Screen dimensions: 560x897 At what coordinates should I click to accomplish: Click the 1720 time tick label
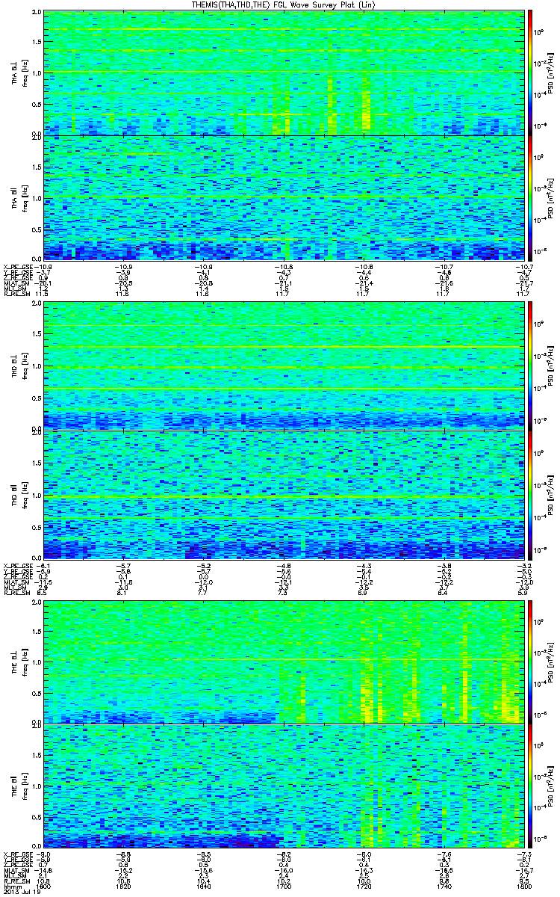pos(364,886)
